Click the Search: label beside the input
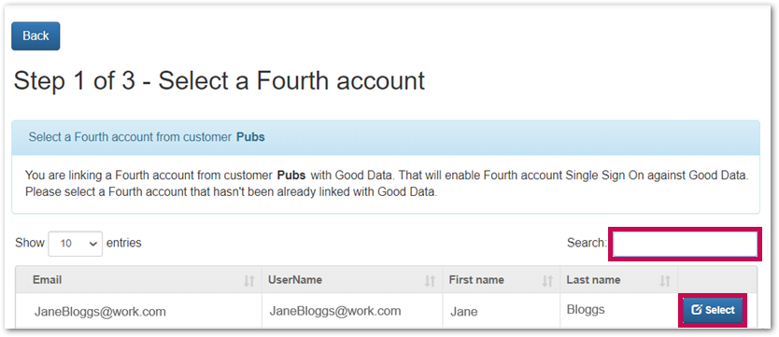 click(587, 243)
